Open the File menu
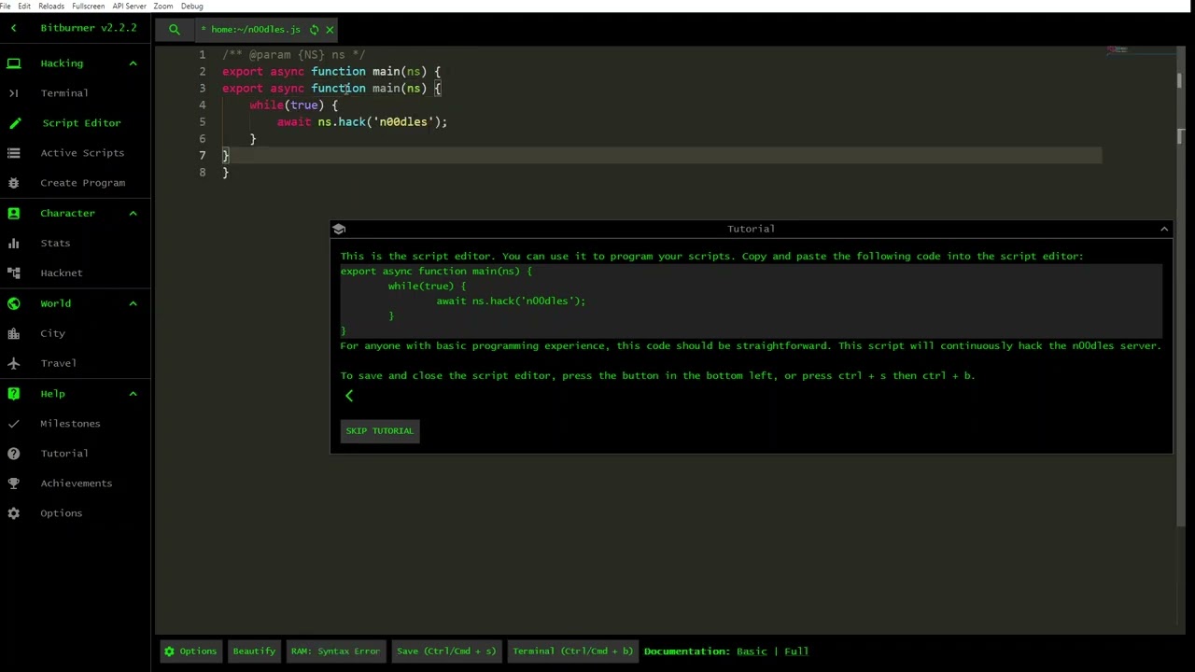The height and width of the screenshot is (672, 1195). (6, 6)
